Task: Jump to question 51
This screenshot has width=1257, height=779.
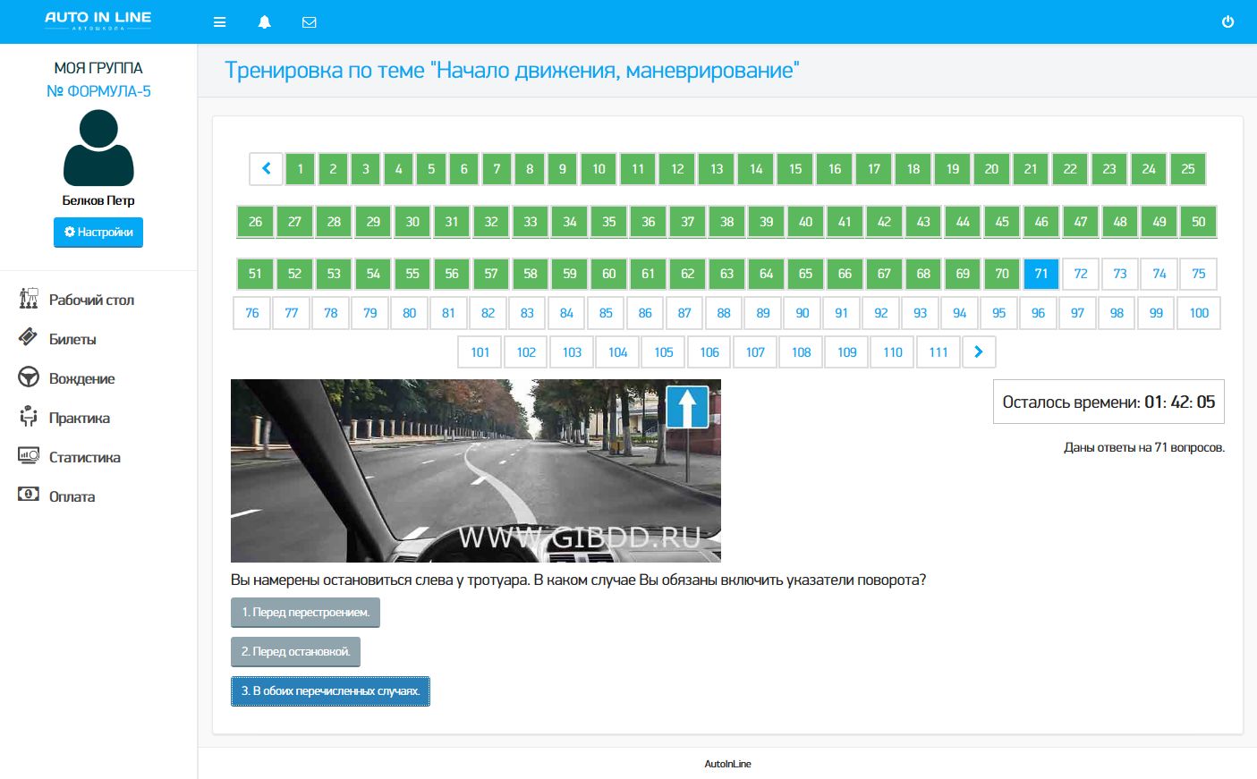Action: click(x=255, y=274)
